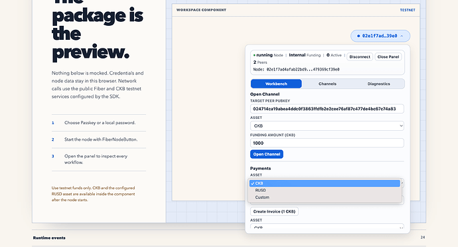This screenshot has width=458, height=247.
Task: Click the green running status indicator
Action: [x=254, y=55]
